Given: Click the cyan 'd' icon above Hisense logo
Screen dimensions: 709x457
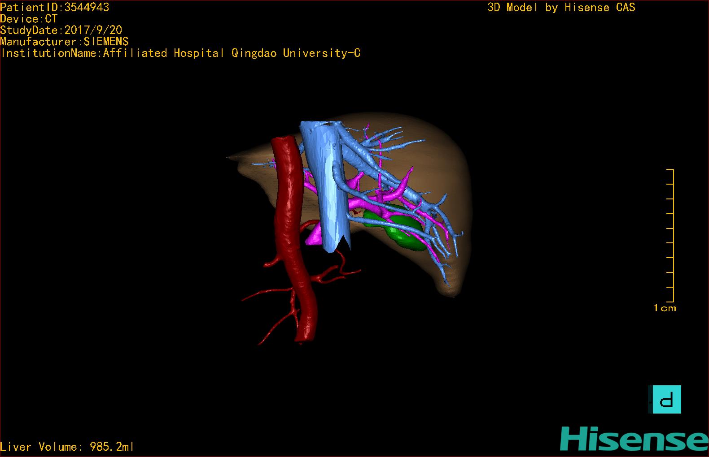Looking at the screenshot, I should (x=665, y=399).
